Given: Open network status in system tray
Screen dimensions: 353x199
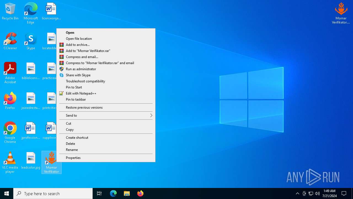Looking at the screenshot, I should coord(311,193).
